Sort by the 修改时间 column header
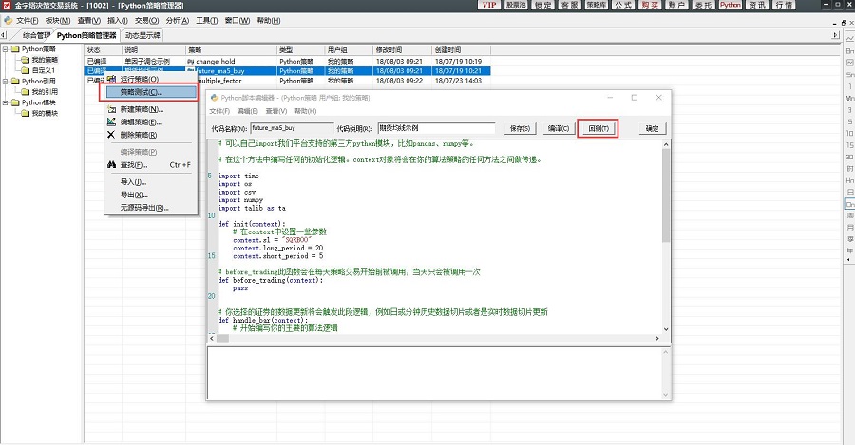855x445 pixels. click(x=402, y=49)
